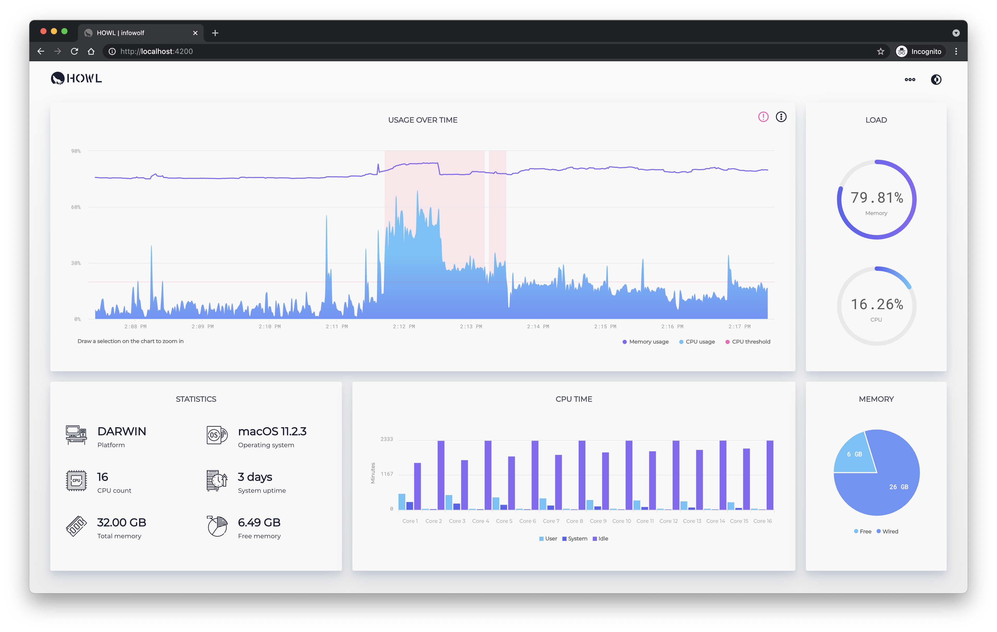This screenshot has height=632, width=997.
Task: Click the site information icon in address bar
Action: pos(112,51)
